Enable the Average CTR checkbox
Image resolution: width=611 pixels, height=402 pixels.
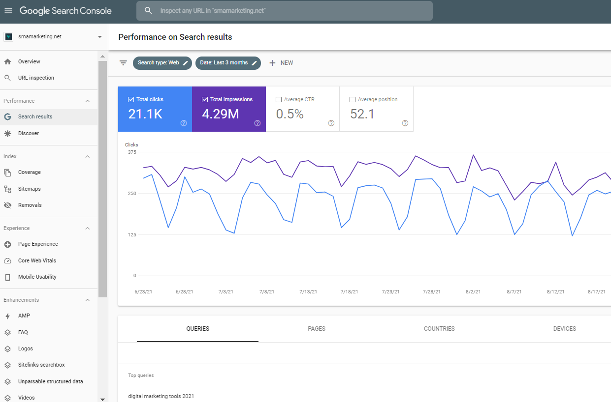coord(279,99)
